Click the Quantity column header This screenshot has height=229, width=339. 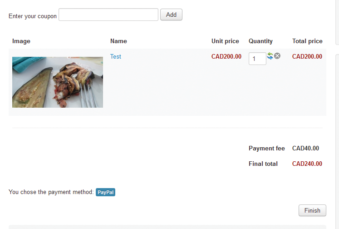click(x=260, y=41)
